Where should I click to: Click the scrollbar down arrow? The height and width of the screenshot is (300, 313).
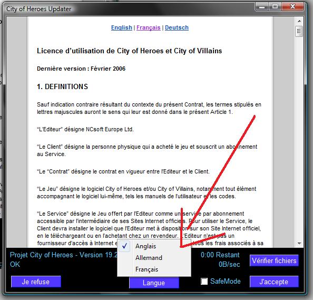[x=299, y=243]
